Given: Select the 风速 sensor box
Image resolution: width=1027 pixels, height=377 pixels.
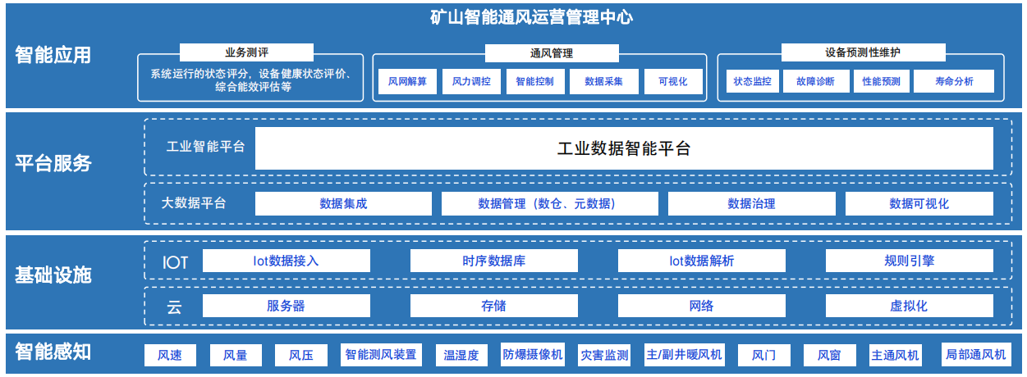Looking at the screenshot, I should tap(170, 355).
